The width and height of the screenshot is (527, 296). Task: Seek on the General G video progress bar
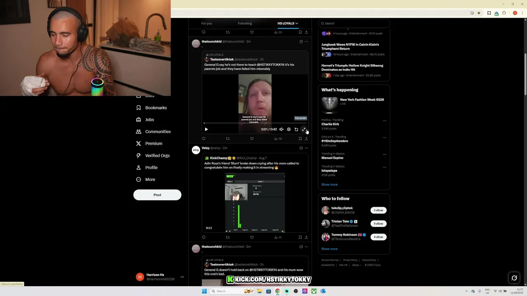pos(255,123)
